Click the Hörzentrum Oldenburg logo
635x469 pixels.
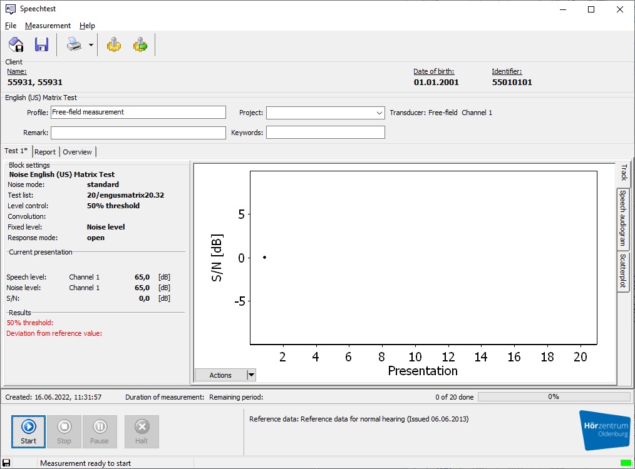pos(604,430)
